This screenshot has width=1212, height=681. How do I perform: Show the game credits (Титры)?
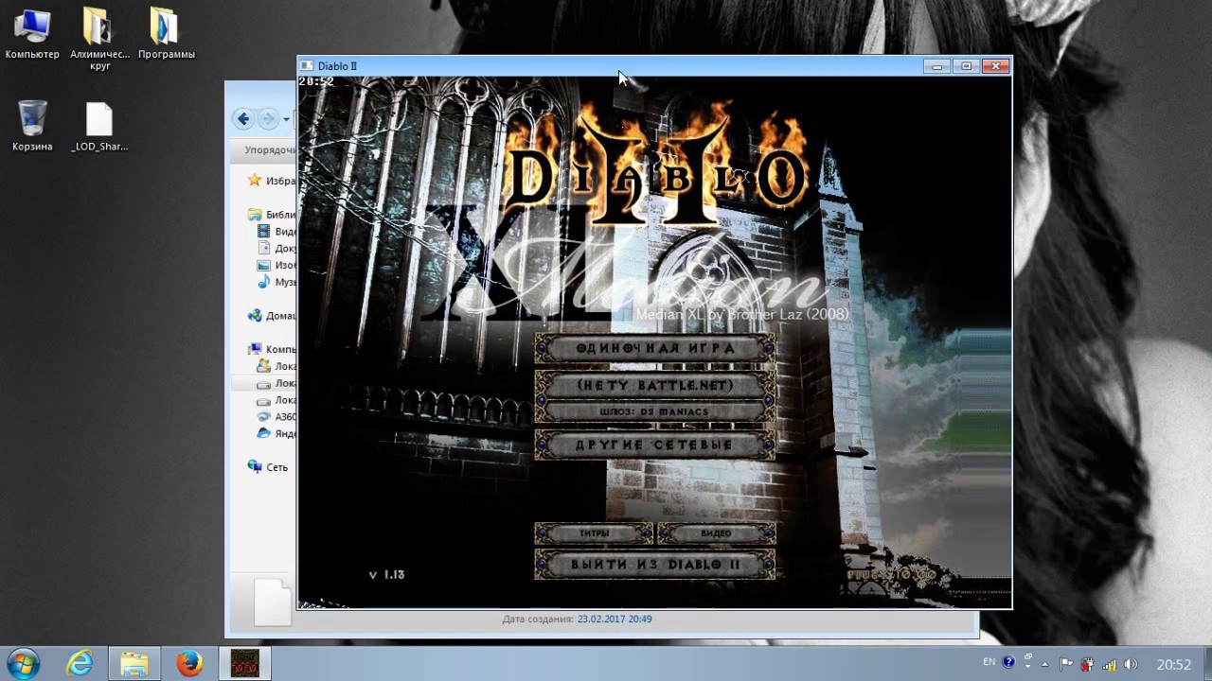[x=594, y=533]
